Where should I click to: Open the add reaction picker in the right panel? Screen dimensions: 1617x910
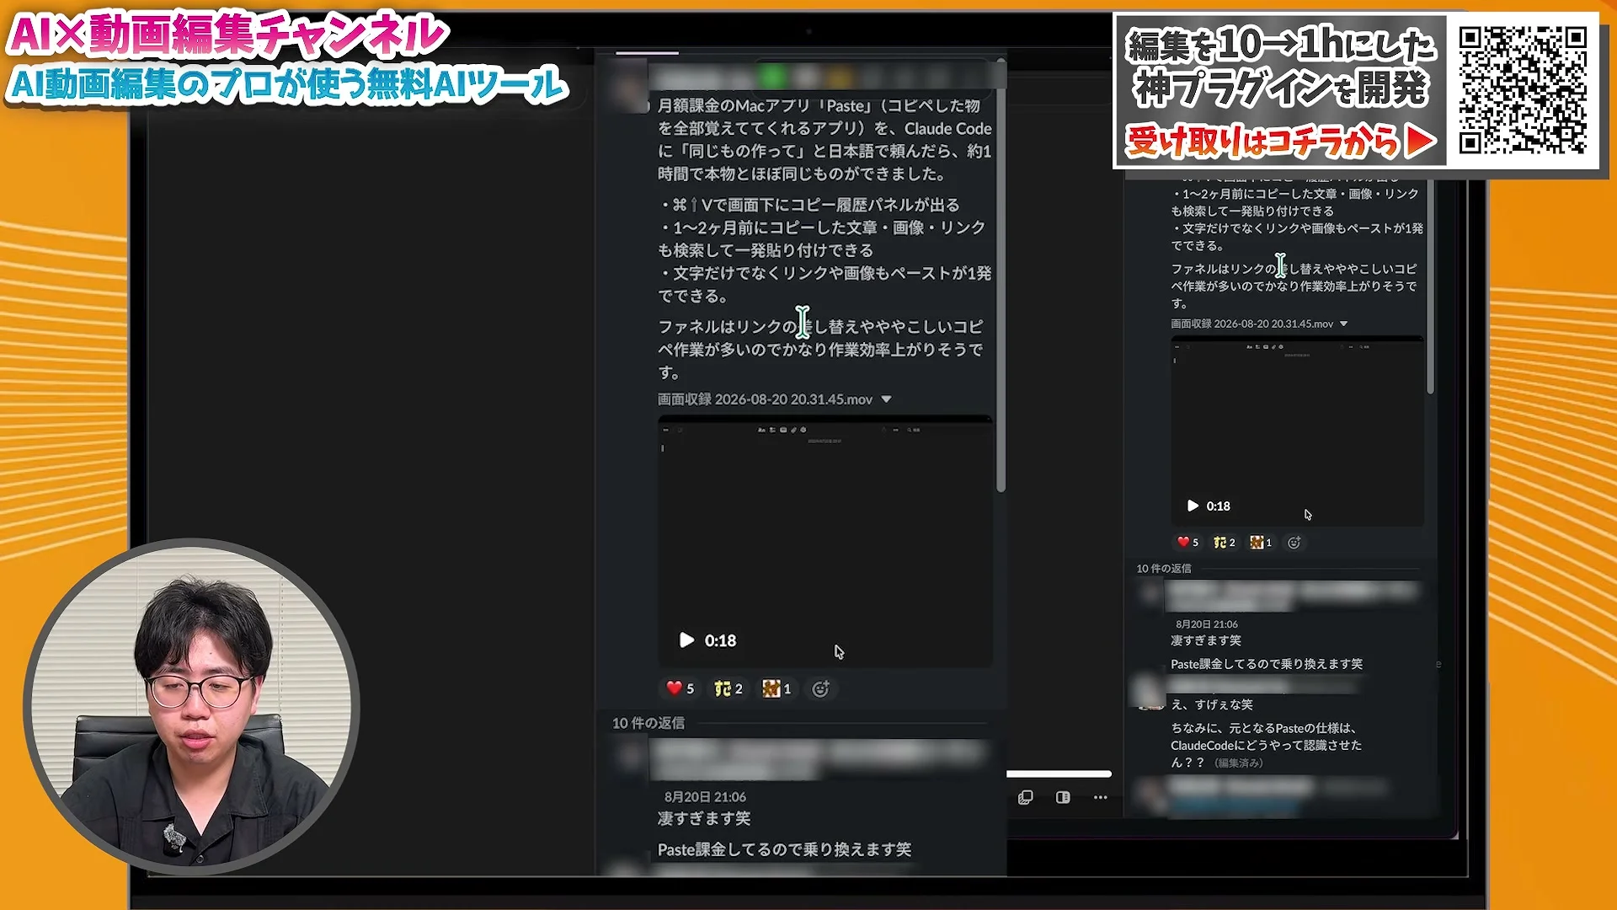[1294, 543]
